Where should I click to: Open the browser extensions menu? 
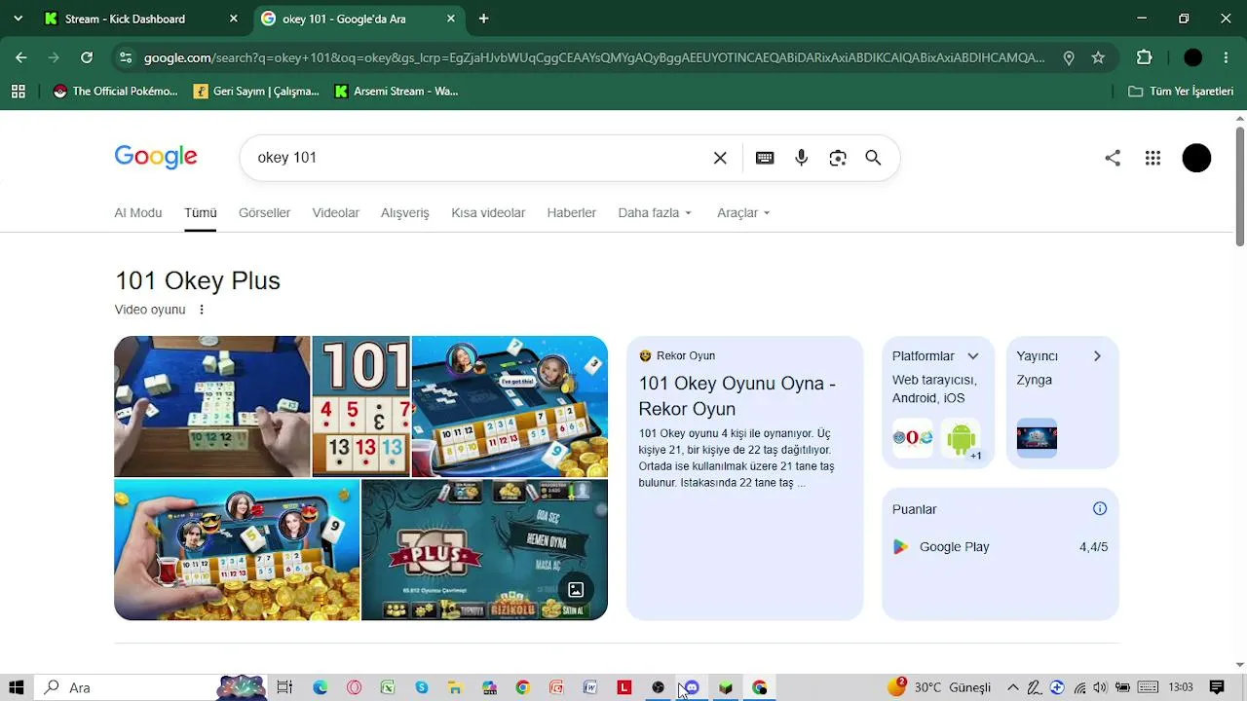click(1145, 57)
